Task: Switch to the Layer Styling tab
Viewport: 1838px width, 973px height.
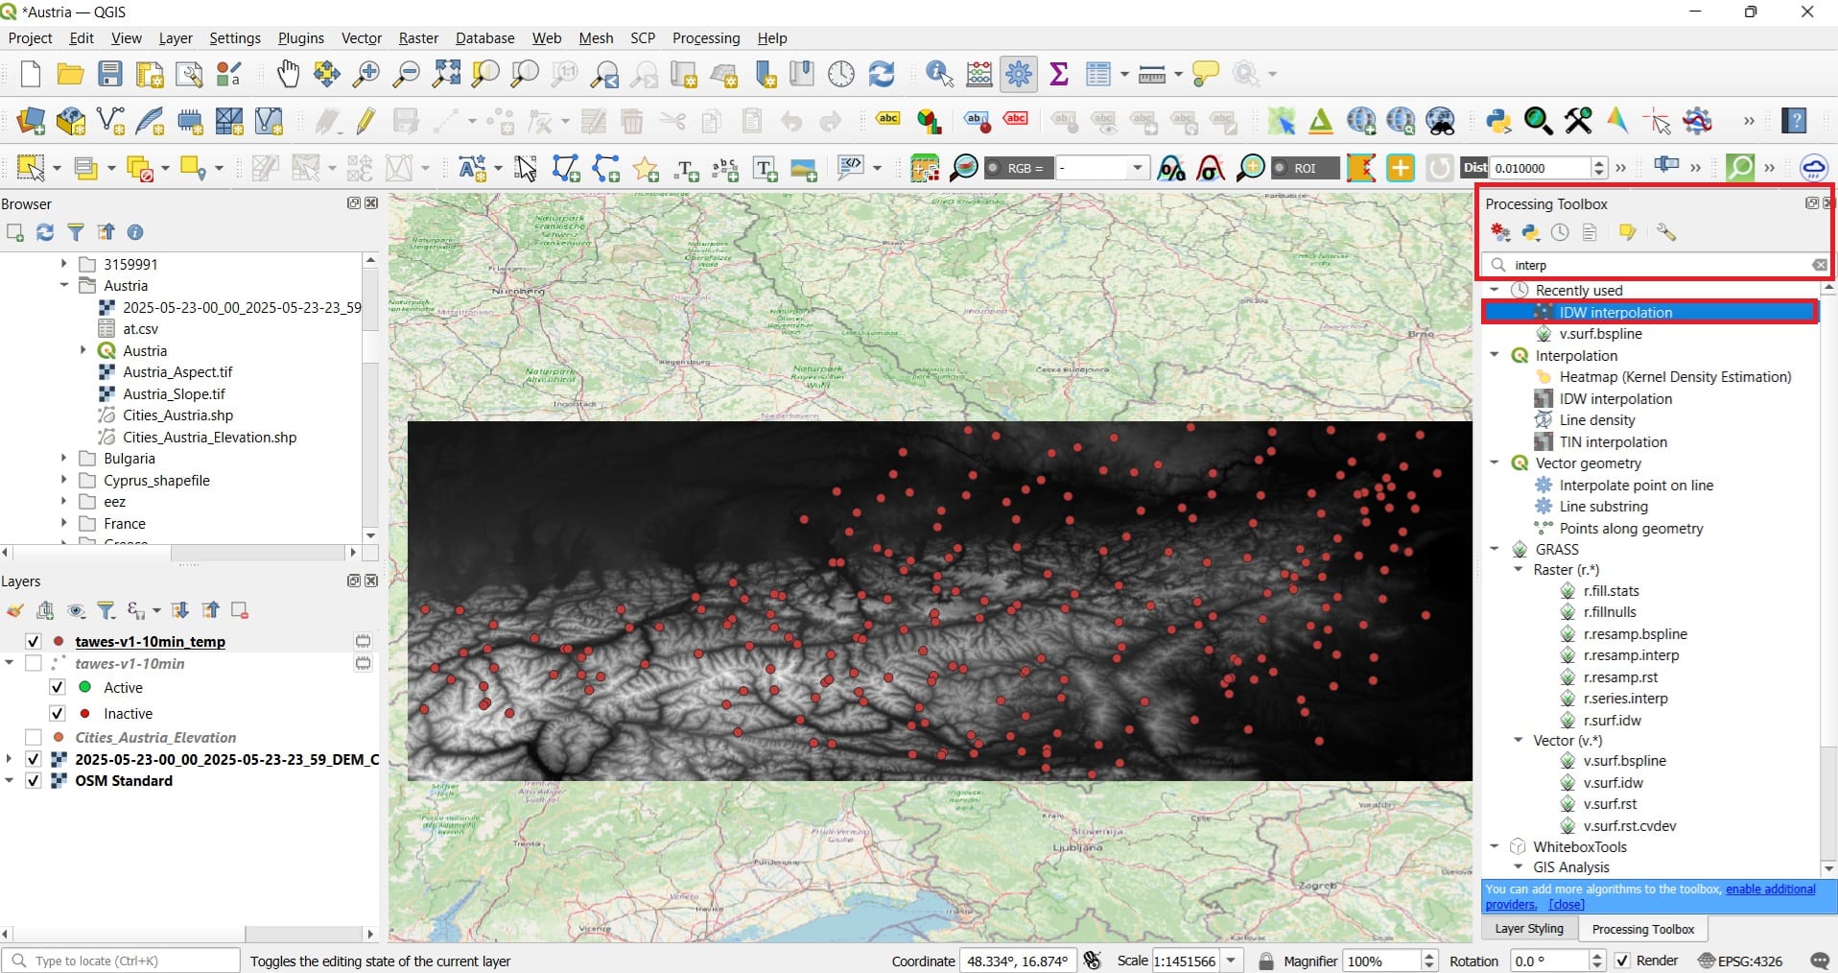Action: [1529, 929]
